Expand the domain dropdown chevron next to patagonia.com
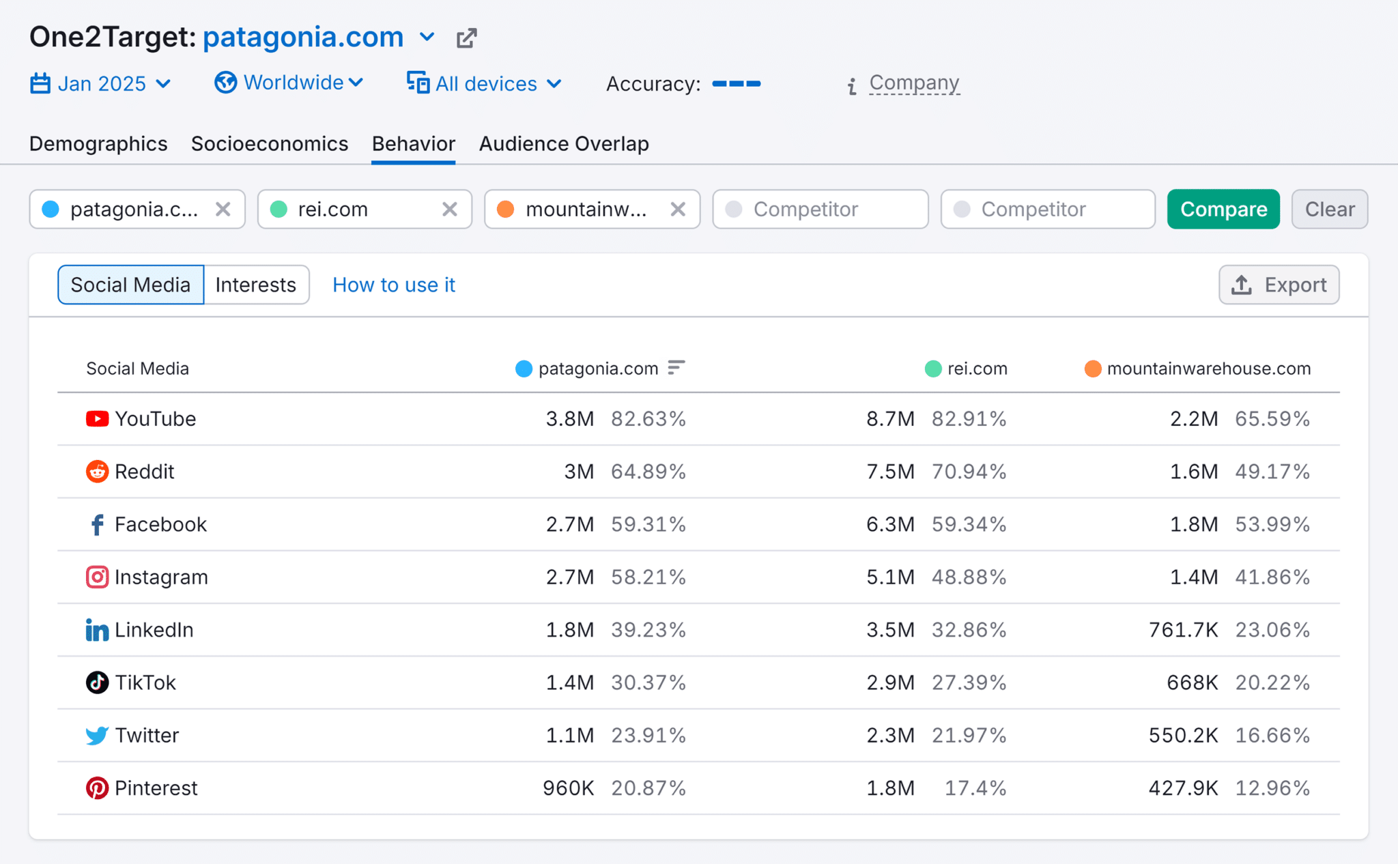 click(427, 37)
